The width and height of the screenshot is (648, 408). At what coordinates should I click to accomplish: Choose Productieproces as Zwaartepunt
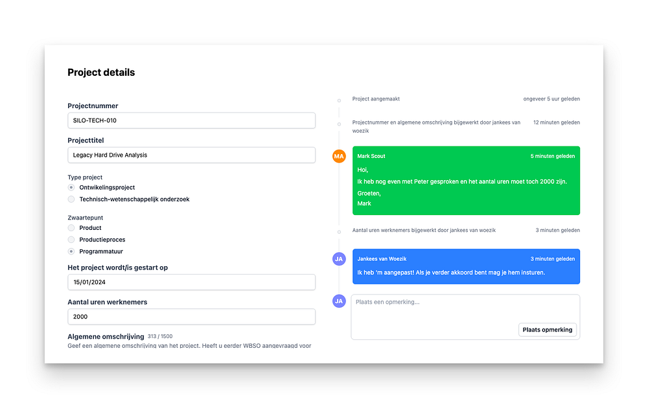[71, 240]
